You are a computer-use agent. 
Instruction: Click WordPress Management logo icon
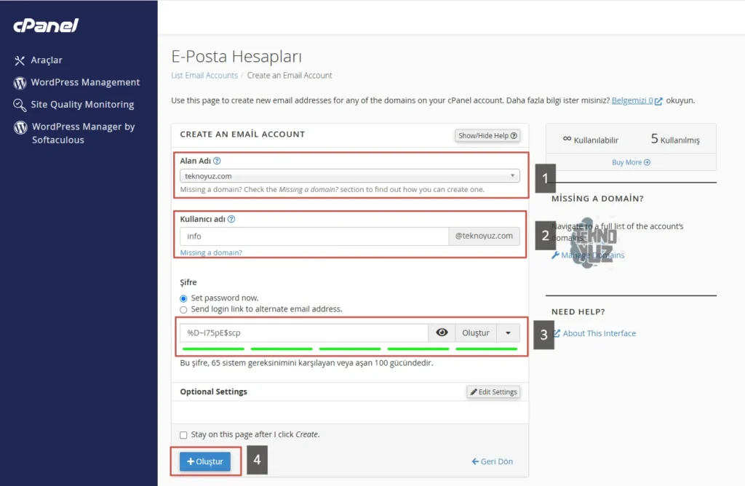[20, 83]
